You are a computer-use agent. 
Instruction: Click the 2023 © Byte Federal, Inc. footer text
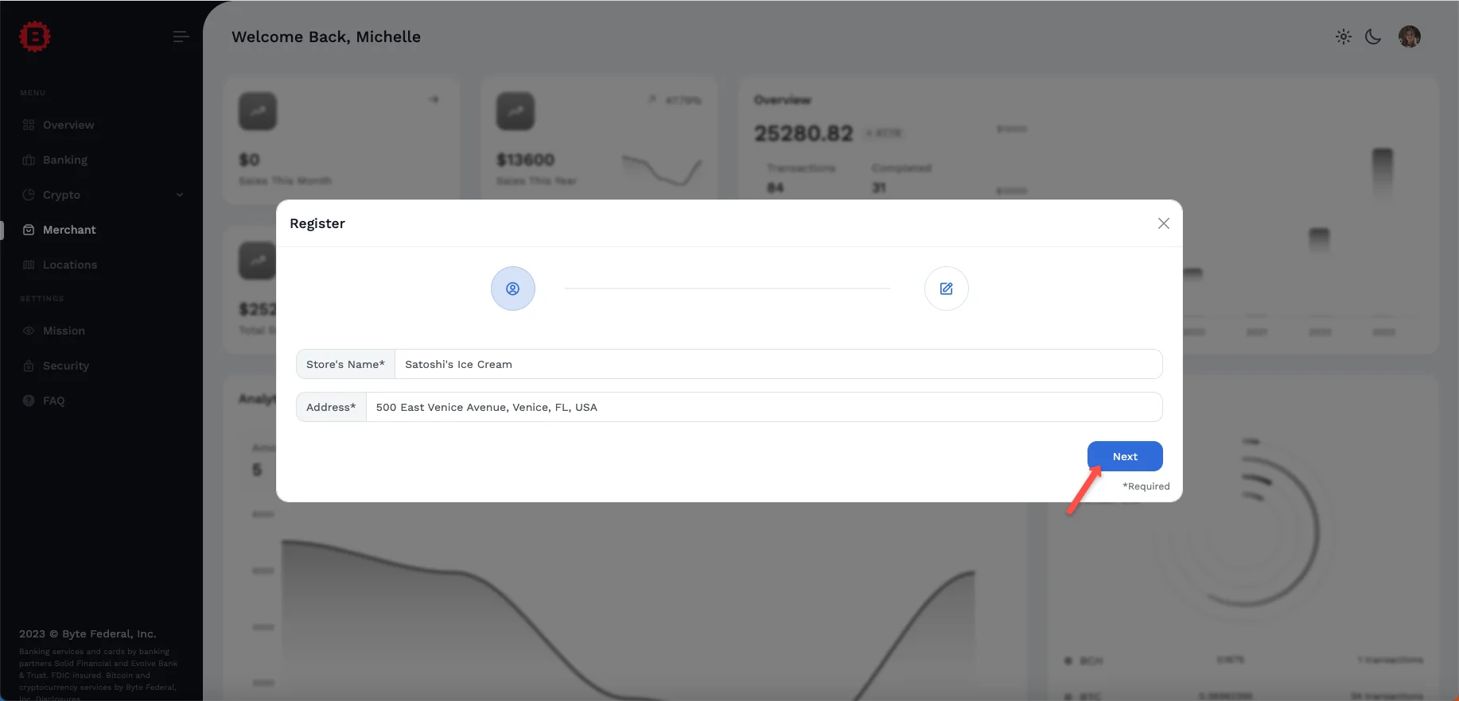coord(88,633)
